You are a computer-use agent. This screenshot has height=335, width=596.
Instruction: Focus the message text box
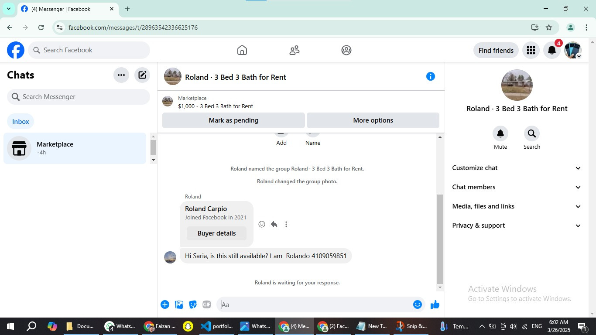(314, 304)
